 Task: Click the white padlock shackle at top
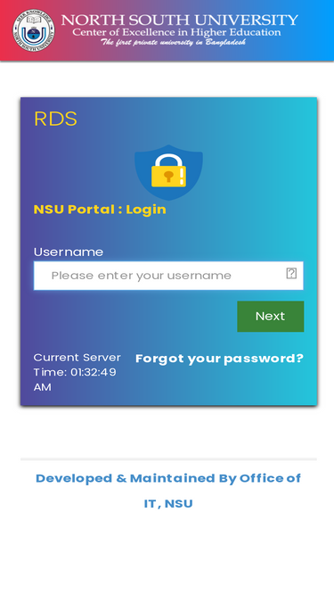pos(168,160)
